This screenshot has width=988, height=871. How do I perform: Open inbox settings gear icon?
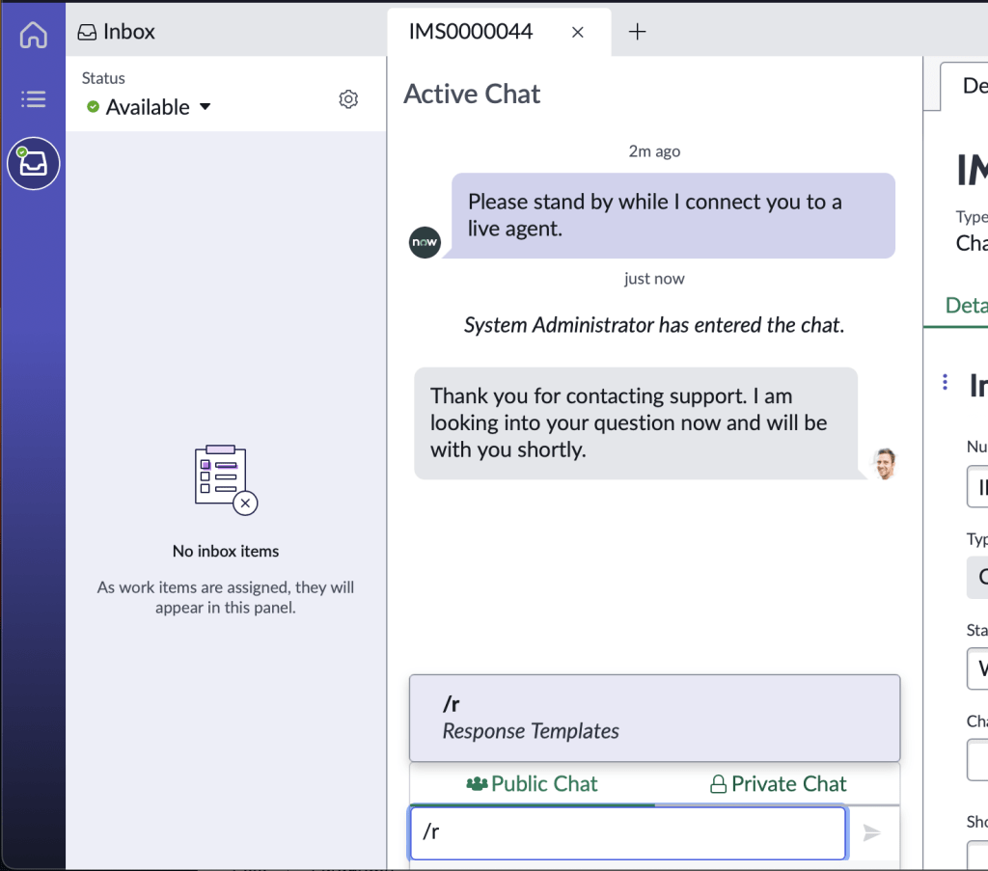pyautogui.click(x=348, y=99)
